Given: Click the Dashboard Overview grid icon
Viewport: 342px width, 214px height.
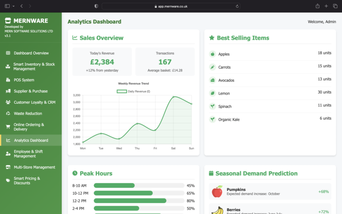Looking at the screenshot, I should [x=8, y=53].
